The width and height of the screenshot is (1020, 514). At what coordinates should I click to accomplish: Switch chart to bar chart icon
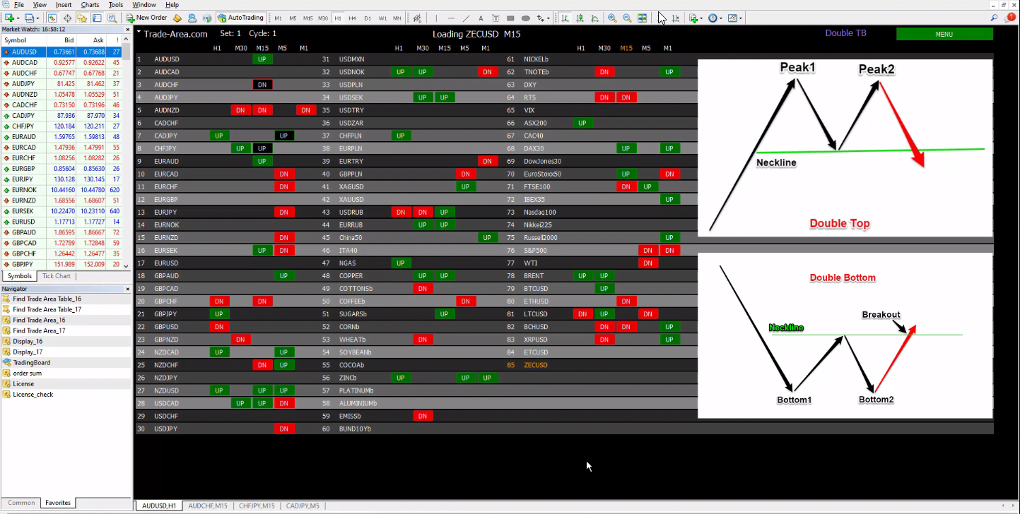(565, 18)
